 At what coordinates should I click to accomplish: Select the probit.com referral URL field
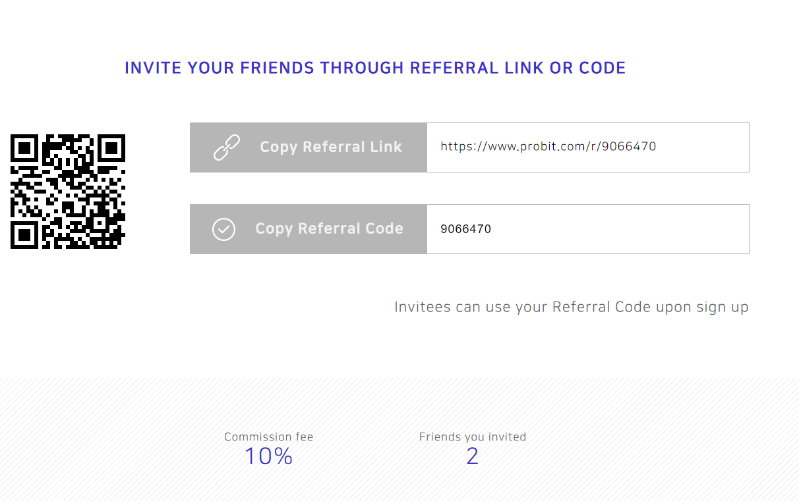point(587,147)
